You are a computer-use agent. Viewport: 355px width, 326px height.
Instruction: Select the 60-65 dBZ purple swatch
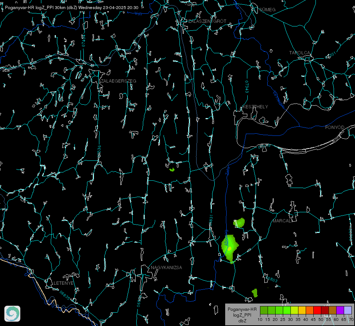tap(340, 310)
